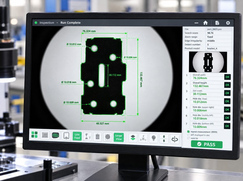Click the tablet capture device icon
Screen dimensions: 243x181
tap(66, 136)
